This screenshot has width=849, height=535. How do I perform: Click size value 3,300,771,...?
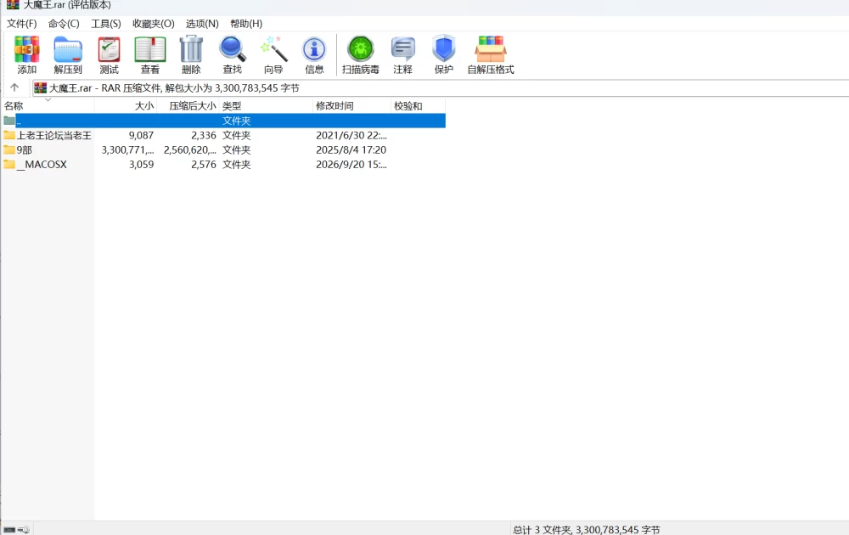click(x=128, y=150)
